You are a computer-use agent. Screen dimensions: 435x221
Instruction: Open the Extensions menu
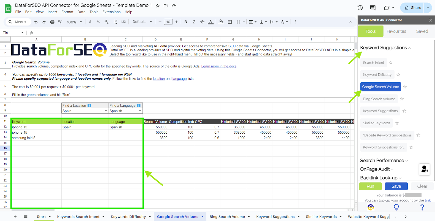tap(111, 12)
